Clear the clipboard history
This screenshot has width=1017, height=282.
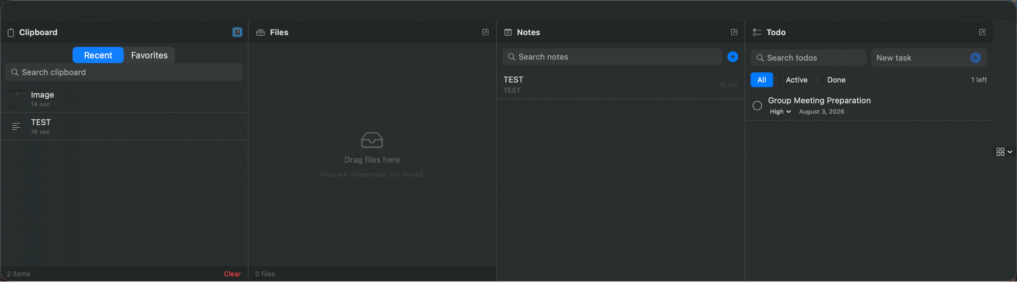coord(232,274)
